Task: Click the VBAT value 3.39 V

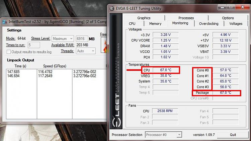Action: (225, 52)
